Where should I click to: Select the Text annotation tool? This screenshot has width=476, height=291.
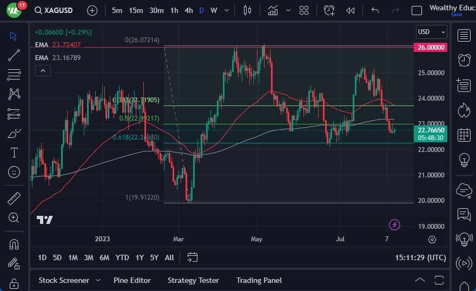(x=14, y=153)
